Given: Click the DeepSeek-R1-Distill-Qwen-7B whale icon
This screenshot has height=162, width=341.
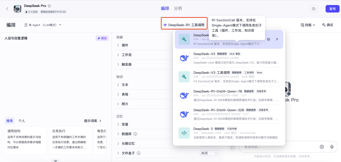Looking at the screenshot, I should point(184,96).
